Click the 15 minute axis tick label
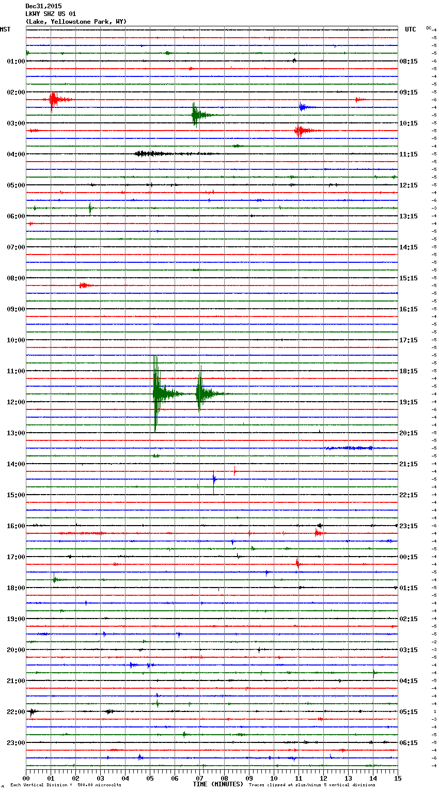 pyautogui.click(x=398, y=778)
